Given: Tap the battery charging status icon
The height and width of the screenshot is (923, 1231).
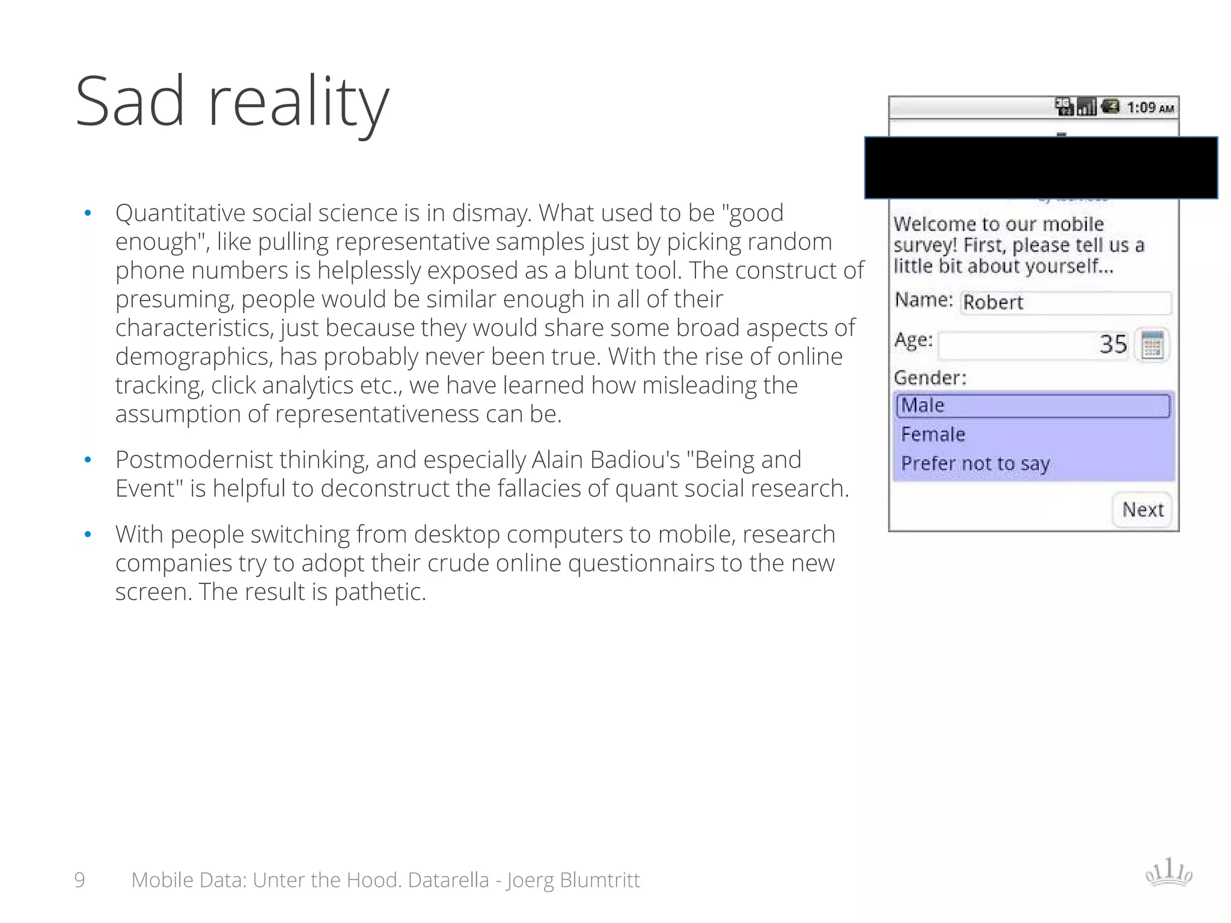Looking at the screenshot, I should pyautogui.click(x=1110, y=107).
